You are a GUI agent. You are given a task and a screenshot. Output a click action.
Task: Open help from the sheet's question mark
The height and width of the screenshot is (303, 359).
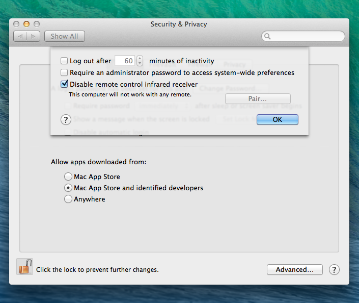66,120
